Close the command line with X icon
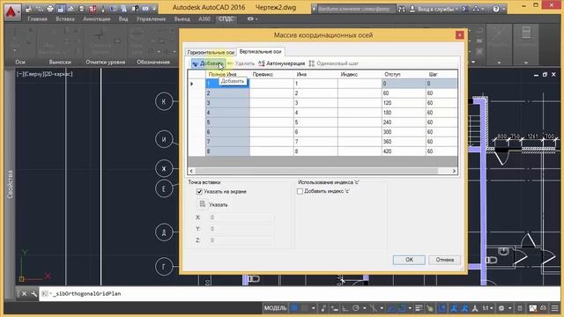This screenshot has height=317, width=564. [x=24, y=293]
